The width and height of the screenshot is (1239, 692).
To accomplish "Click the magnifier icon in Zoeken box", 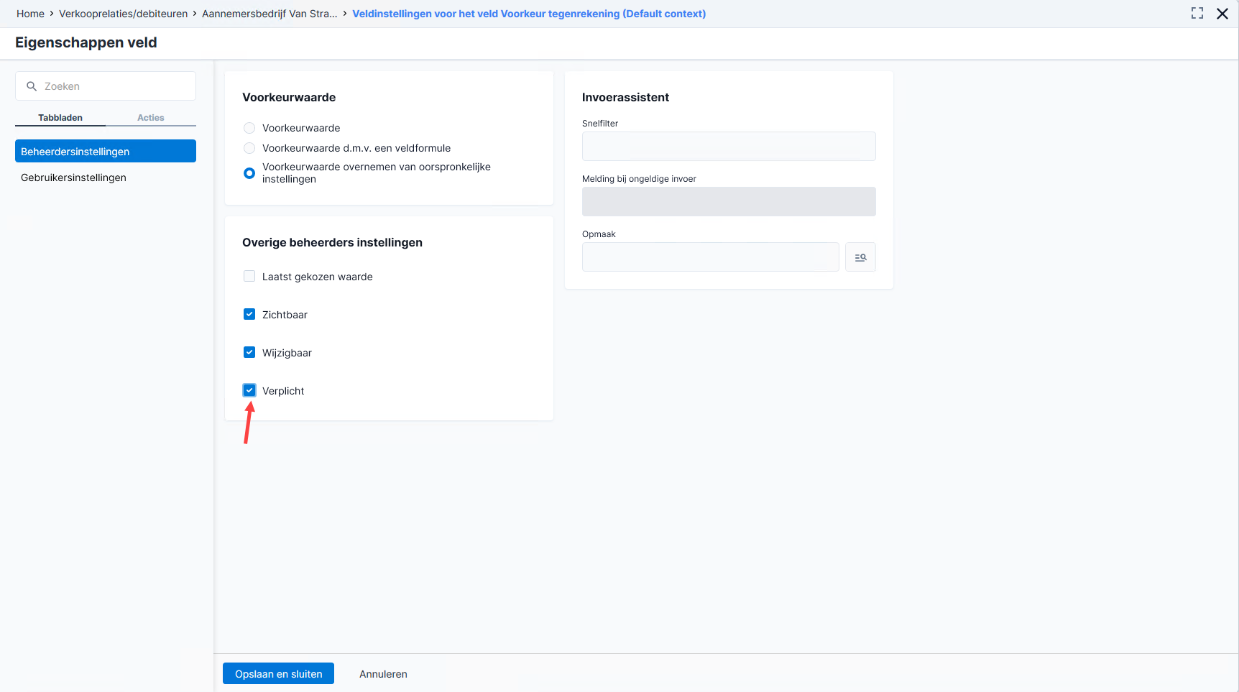I will [x=32, y=86].
